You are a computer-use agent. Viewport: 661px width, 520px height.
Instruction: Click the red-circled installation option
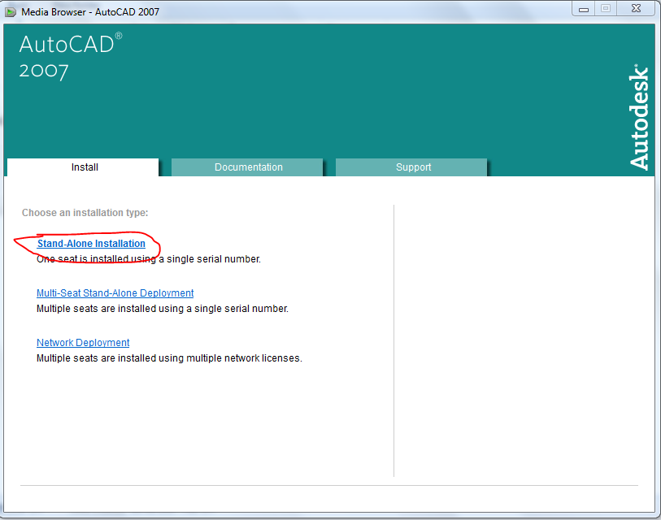pos(92,244)
